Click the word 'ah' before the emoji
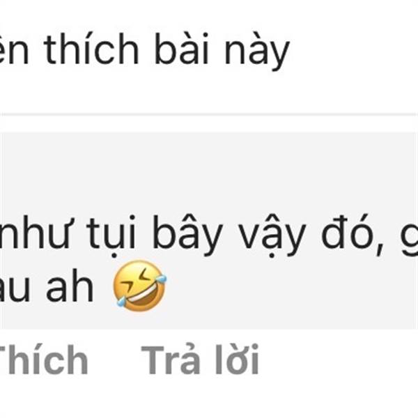 [x=70, y=286]
